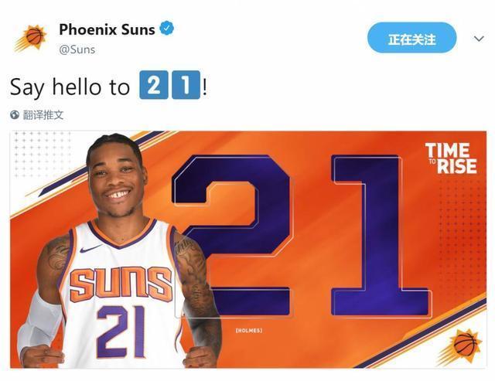Viewport: 495px width, 381px height.
Task: Click the SUNS wordmark on the jersey
Action: pos(121,284)
